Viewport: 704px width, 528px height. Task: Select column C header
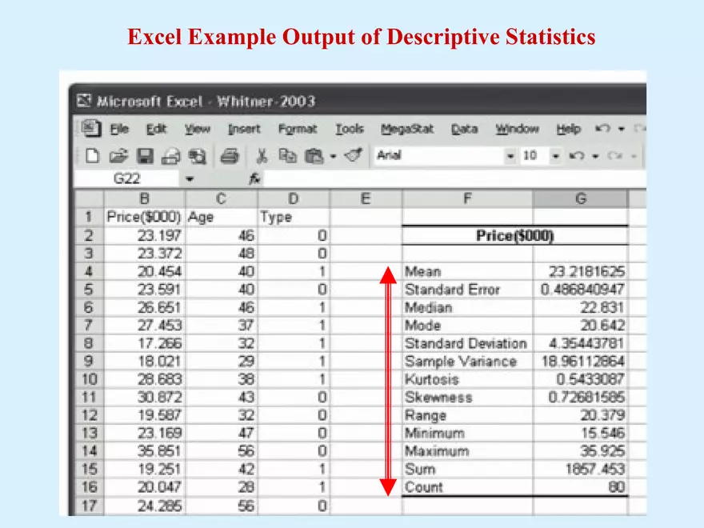pos(222,198)
